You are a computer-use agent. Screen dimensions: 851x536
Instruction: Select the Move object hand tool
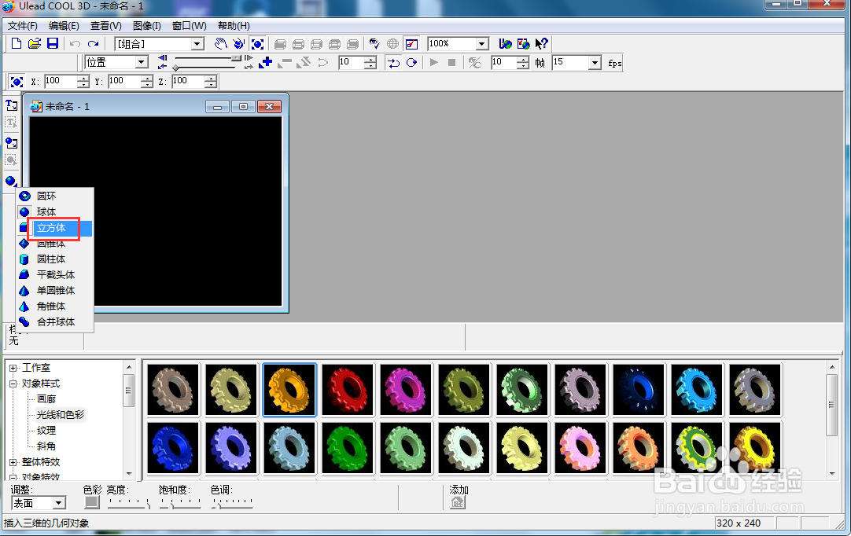pyautogui.click(x=220, y=44)
